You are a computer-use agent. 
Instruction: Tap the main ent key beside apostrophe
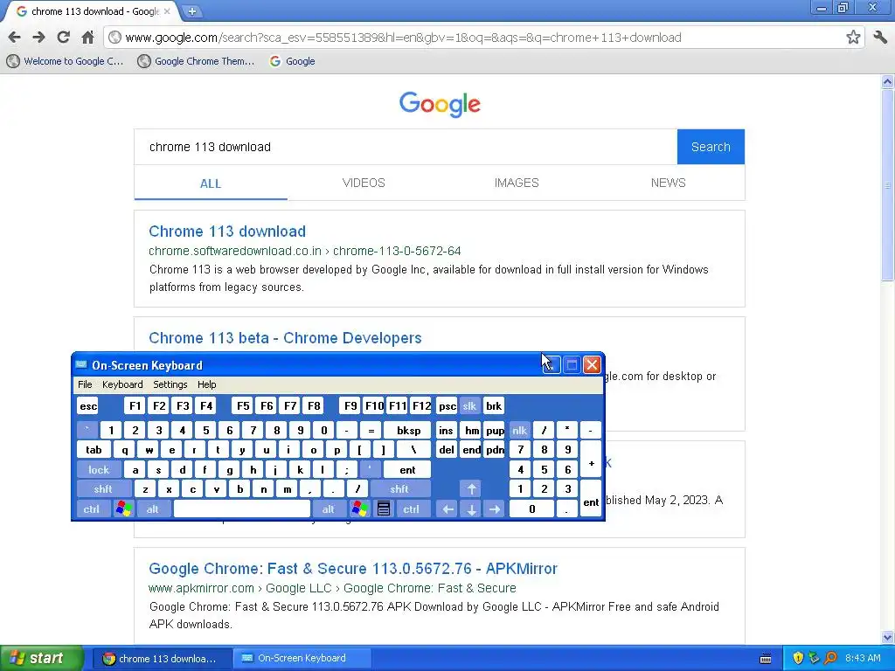tap(407, 469)
